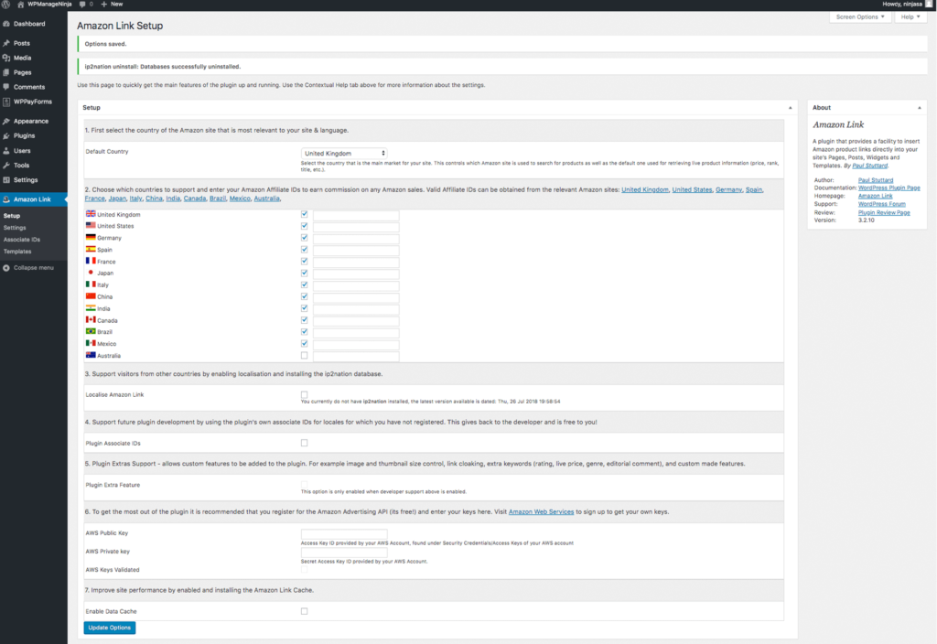Open the Dashboard sidebar icon
937x644 pixels.
(x=6, y=24)
